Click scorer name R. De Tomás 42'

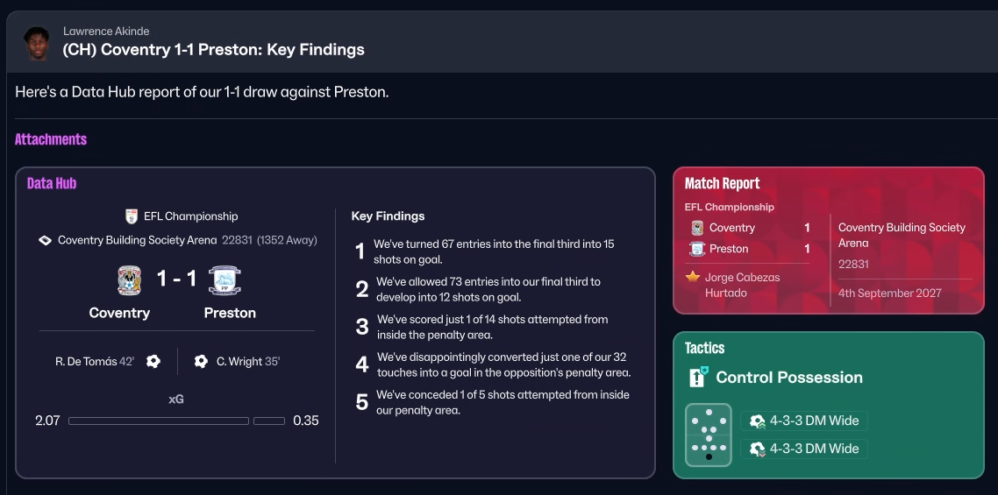click(95, 361)
